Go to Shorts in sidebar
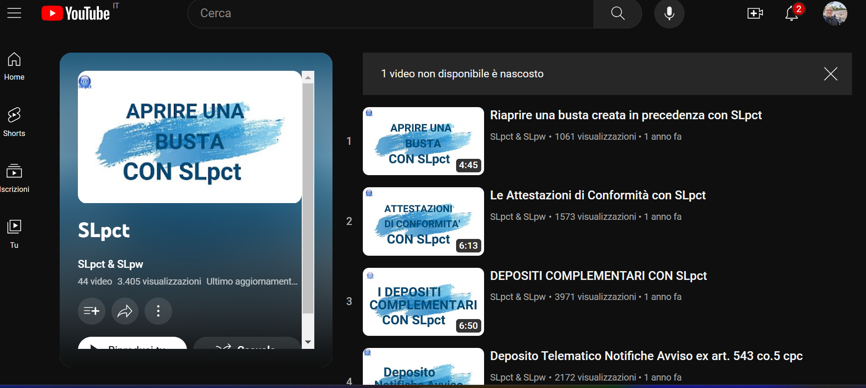866x388 pixels. [x=14, y=122]
